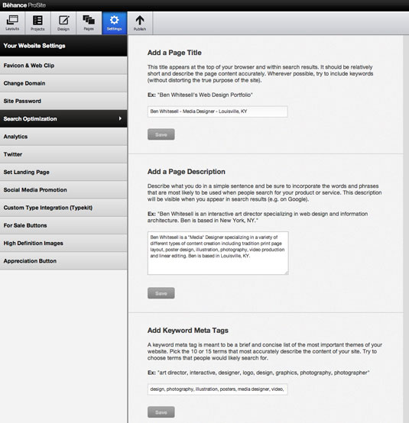
Task: Focus the keyword meta tags field
Action: [x=217, y=389]
